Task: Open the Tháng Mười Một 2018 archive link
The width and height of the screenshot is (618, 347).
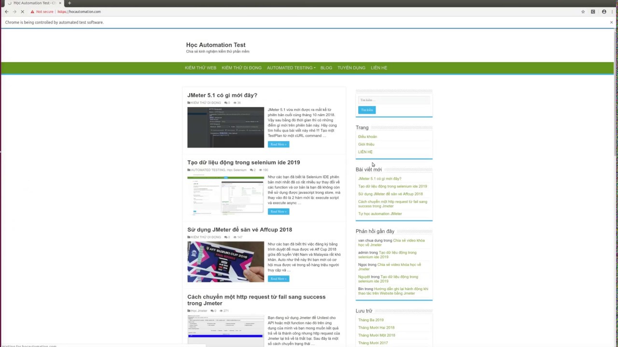Action: pos(377,335)
